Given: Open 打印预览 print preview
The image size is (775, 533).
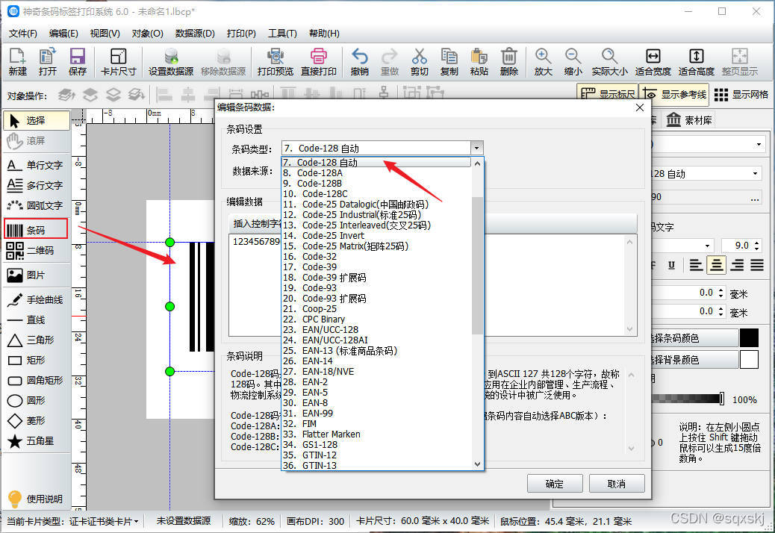Looking at the screenshot, I should point(276,62).
